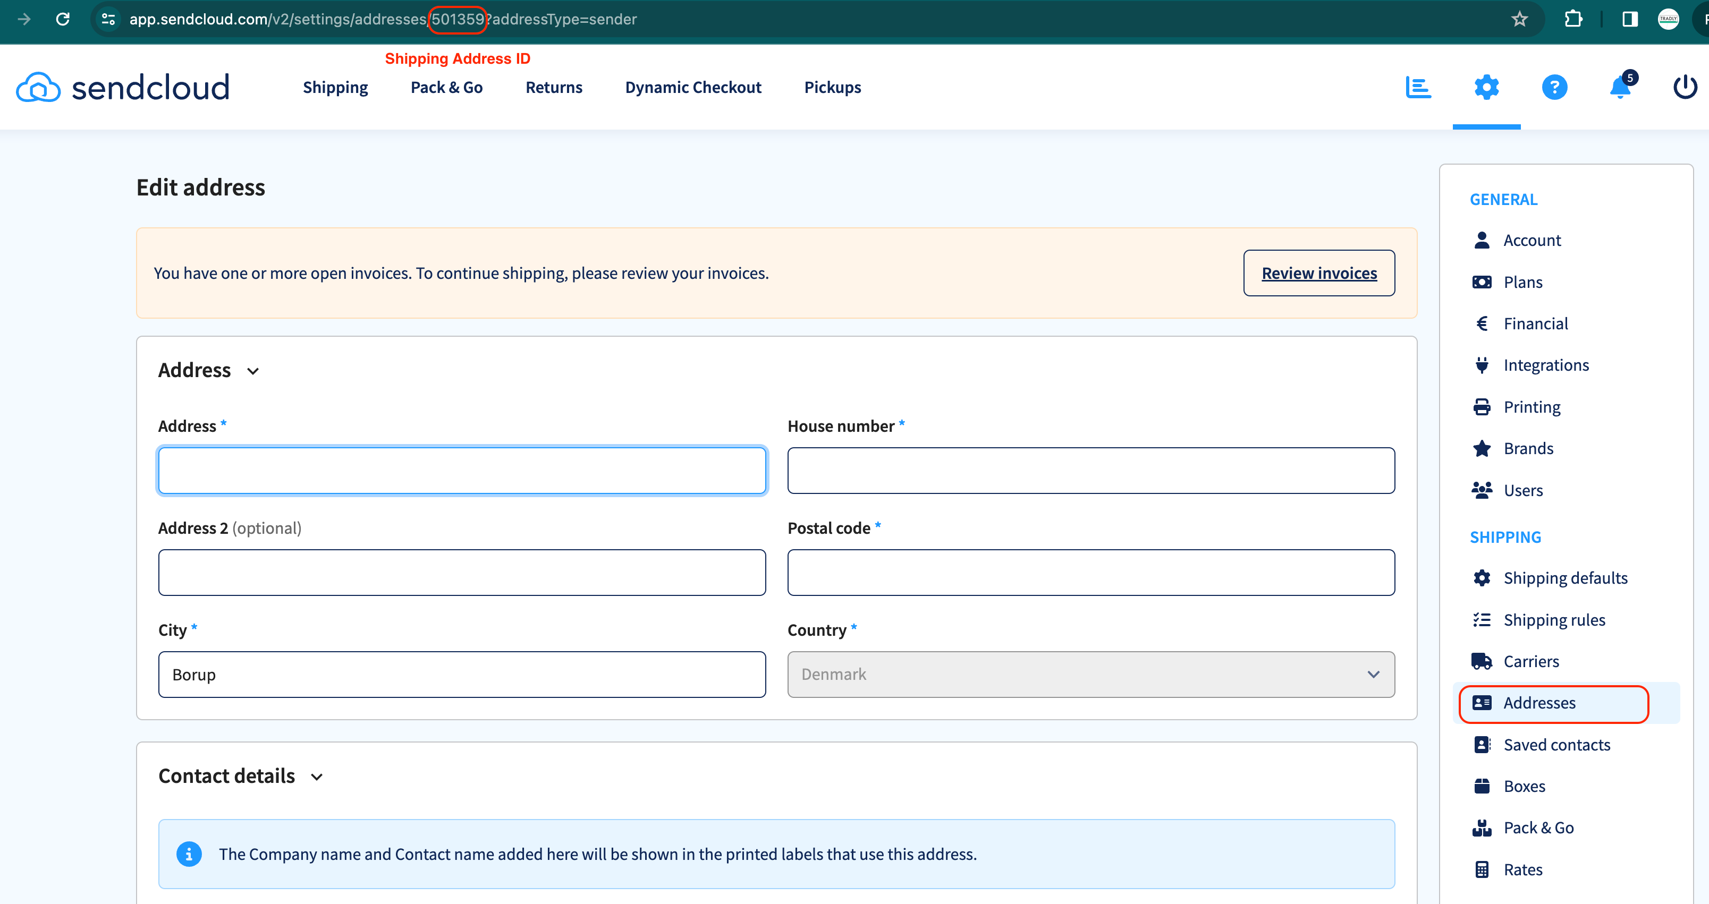
Task: Collapse the Address section chevron
Action: click(253, 371)
